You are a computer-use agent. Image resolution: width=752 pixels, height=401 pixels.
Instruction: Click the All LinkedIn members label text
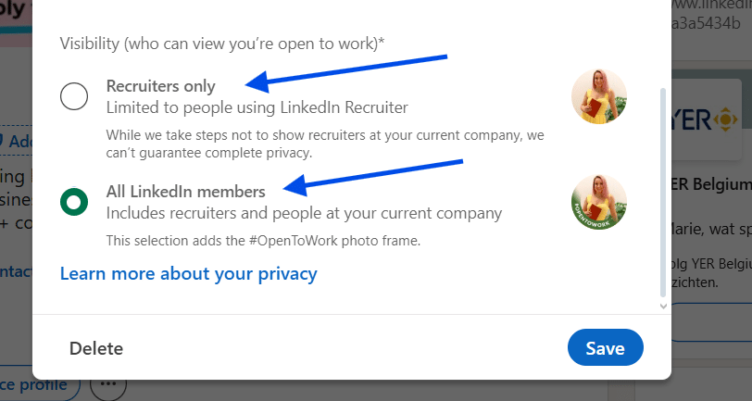(186, 191)
